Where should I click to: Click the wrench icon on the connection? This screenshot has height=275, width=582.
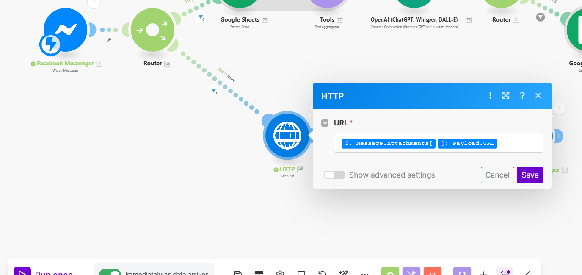(109, 40)
